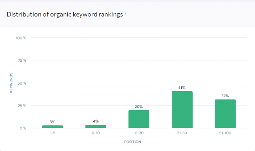Click the 3% value label
The height and width of the screenshot is (151, 255).
click(x=52, y=122)
